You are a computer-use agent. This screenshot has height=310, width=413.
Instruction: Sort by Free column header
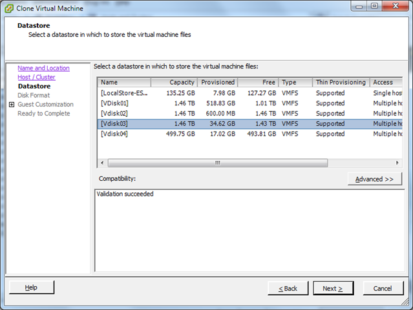coord(259,83)
